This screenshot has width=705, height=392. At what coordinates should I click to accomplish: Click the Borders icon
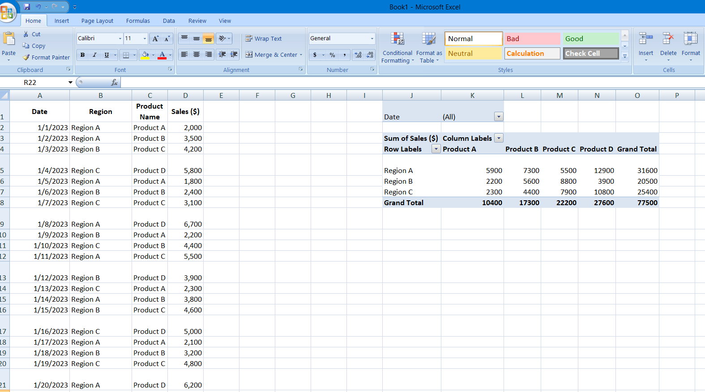(126, 55)
